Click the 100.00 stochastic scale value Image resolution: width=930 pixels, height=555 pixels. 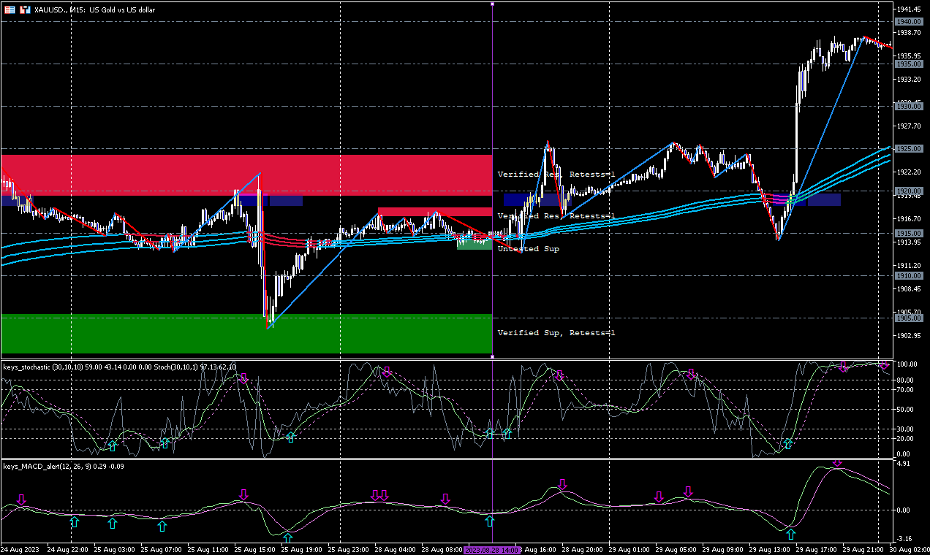[x=907, y=364]
